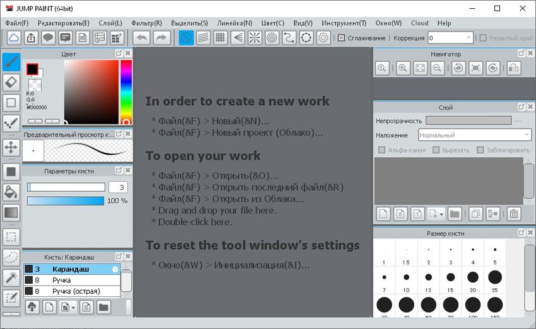Select the Карандаш brush in list
The image size is (536, 329).
coord(72,269)
